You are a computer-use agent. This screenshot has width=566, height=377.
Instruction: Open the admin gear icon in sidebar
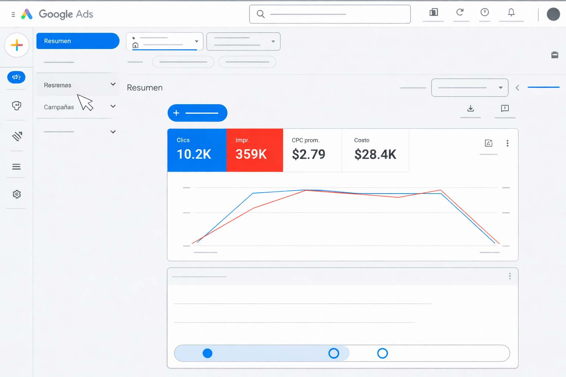(x=17, y=194)
